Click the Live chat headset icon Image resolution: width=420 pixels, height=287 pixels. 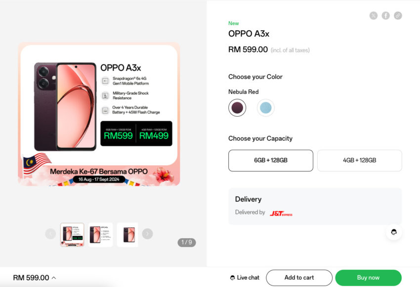point(233,278)
